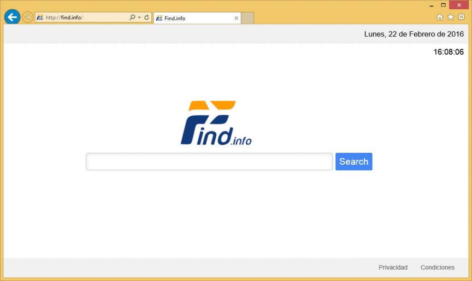
Task: Click the Home icon in browser toolbar
Action: (440, 17)
